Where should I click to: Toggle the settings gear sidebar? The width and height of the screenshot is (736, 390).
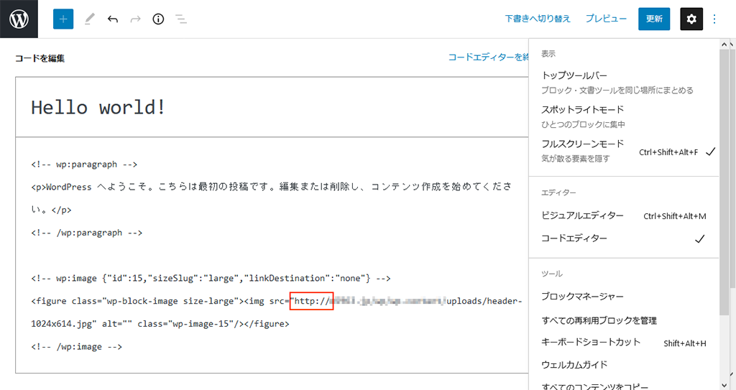pyautogui.click(x=691, y=19)
